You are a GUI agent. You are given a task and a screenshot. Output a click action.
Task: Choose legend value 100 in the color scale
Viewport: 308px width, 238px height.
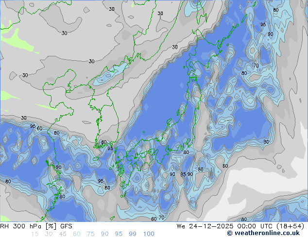149,234
